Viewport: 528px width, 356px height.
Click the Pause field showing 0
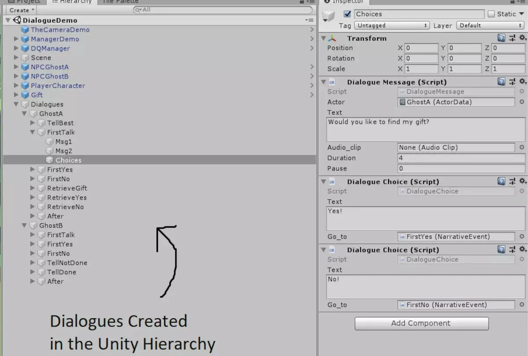tap(461, 168)
